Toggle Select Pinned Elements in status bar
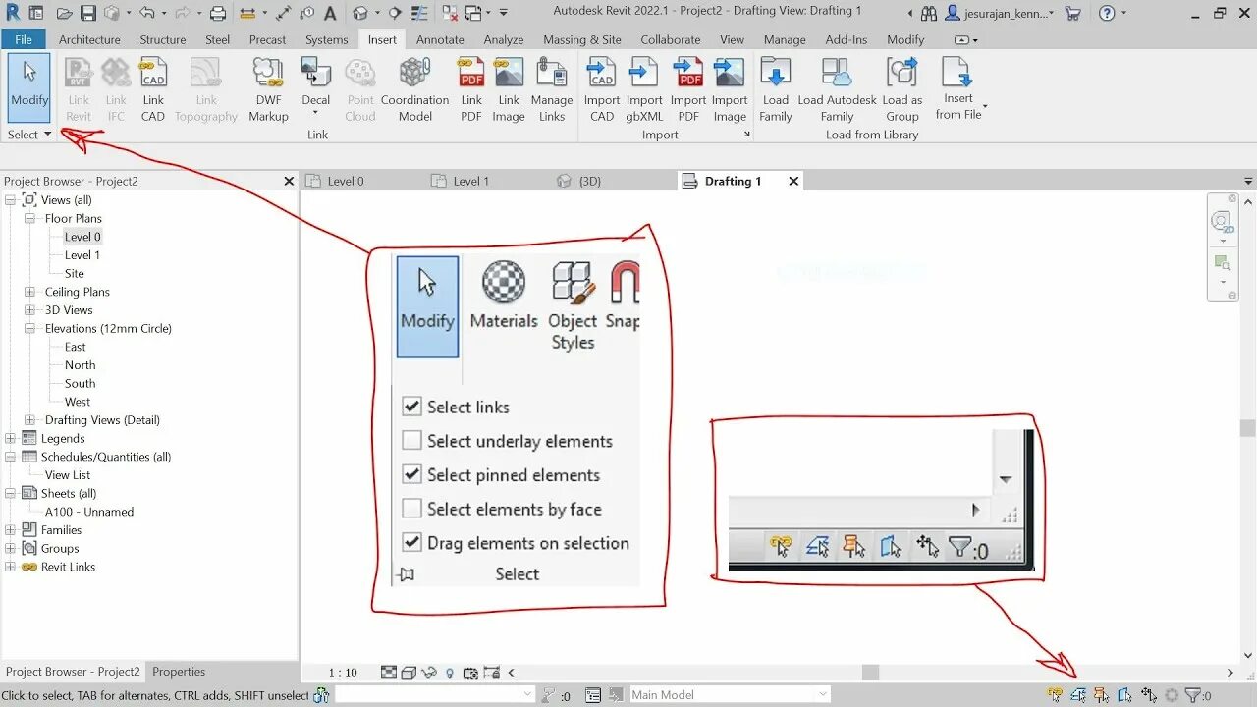This screenshot has width=1257, height=707. coord(1102,695)
